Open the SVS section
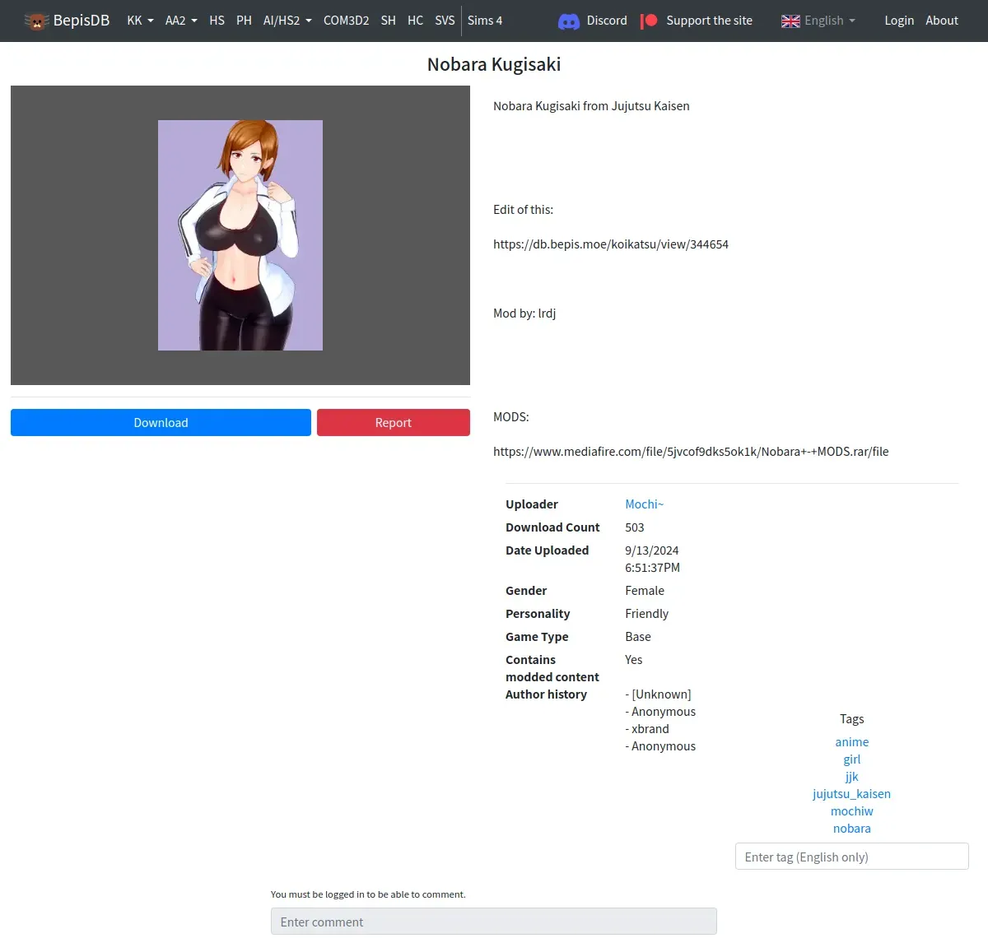The width and height of the screenshot is (988, 952). point(445,21)
